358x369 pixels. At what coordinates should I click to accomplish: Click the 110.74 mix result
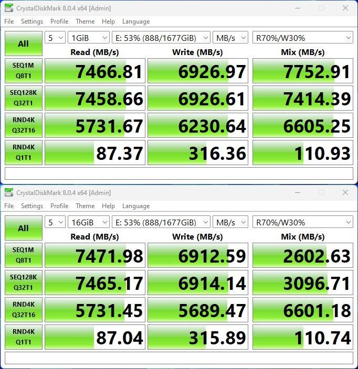point(302,337)
